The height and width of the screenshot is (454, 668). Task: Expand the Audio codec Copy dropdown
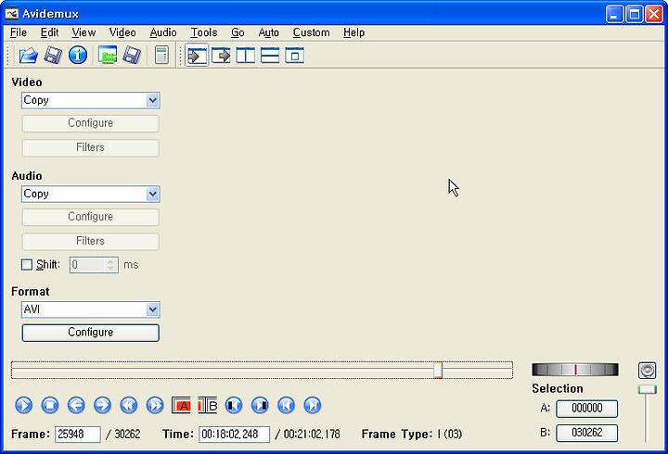pyautogui.click(x=152, y=194)
